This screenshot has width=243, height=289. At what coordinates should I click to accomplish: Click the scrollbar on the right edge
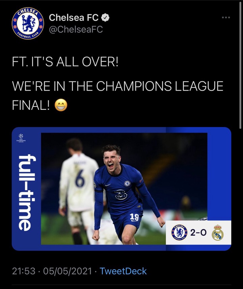click(x=240, y=65)
